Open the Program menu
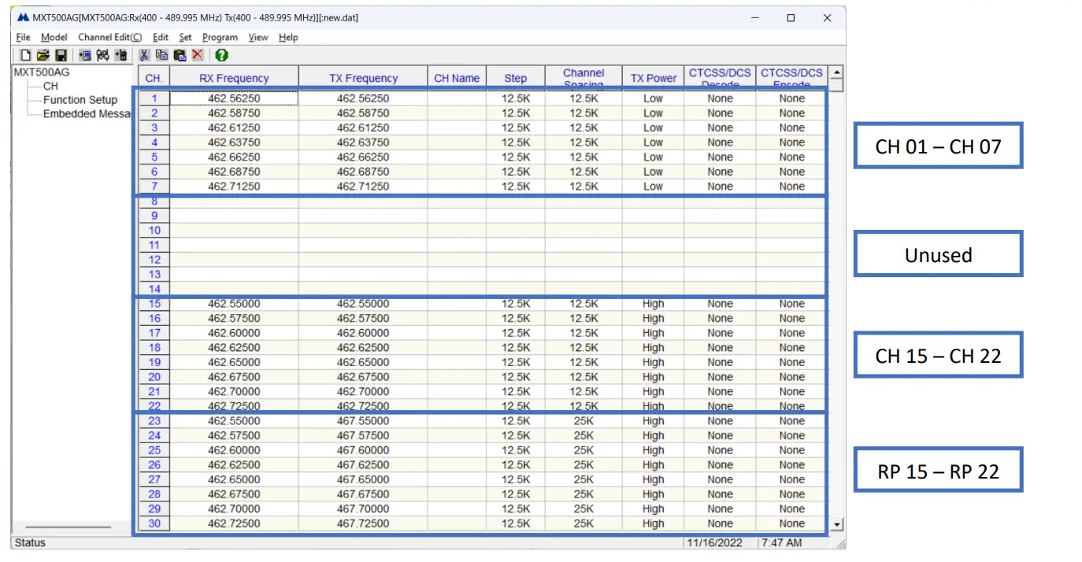The image size is (1082, 562). (x=219, y=37)
